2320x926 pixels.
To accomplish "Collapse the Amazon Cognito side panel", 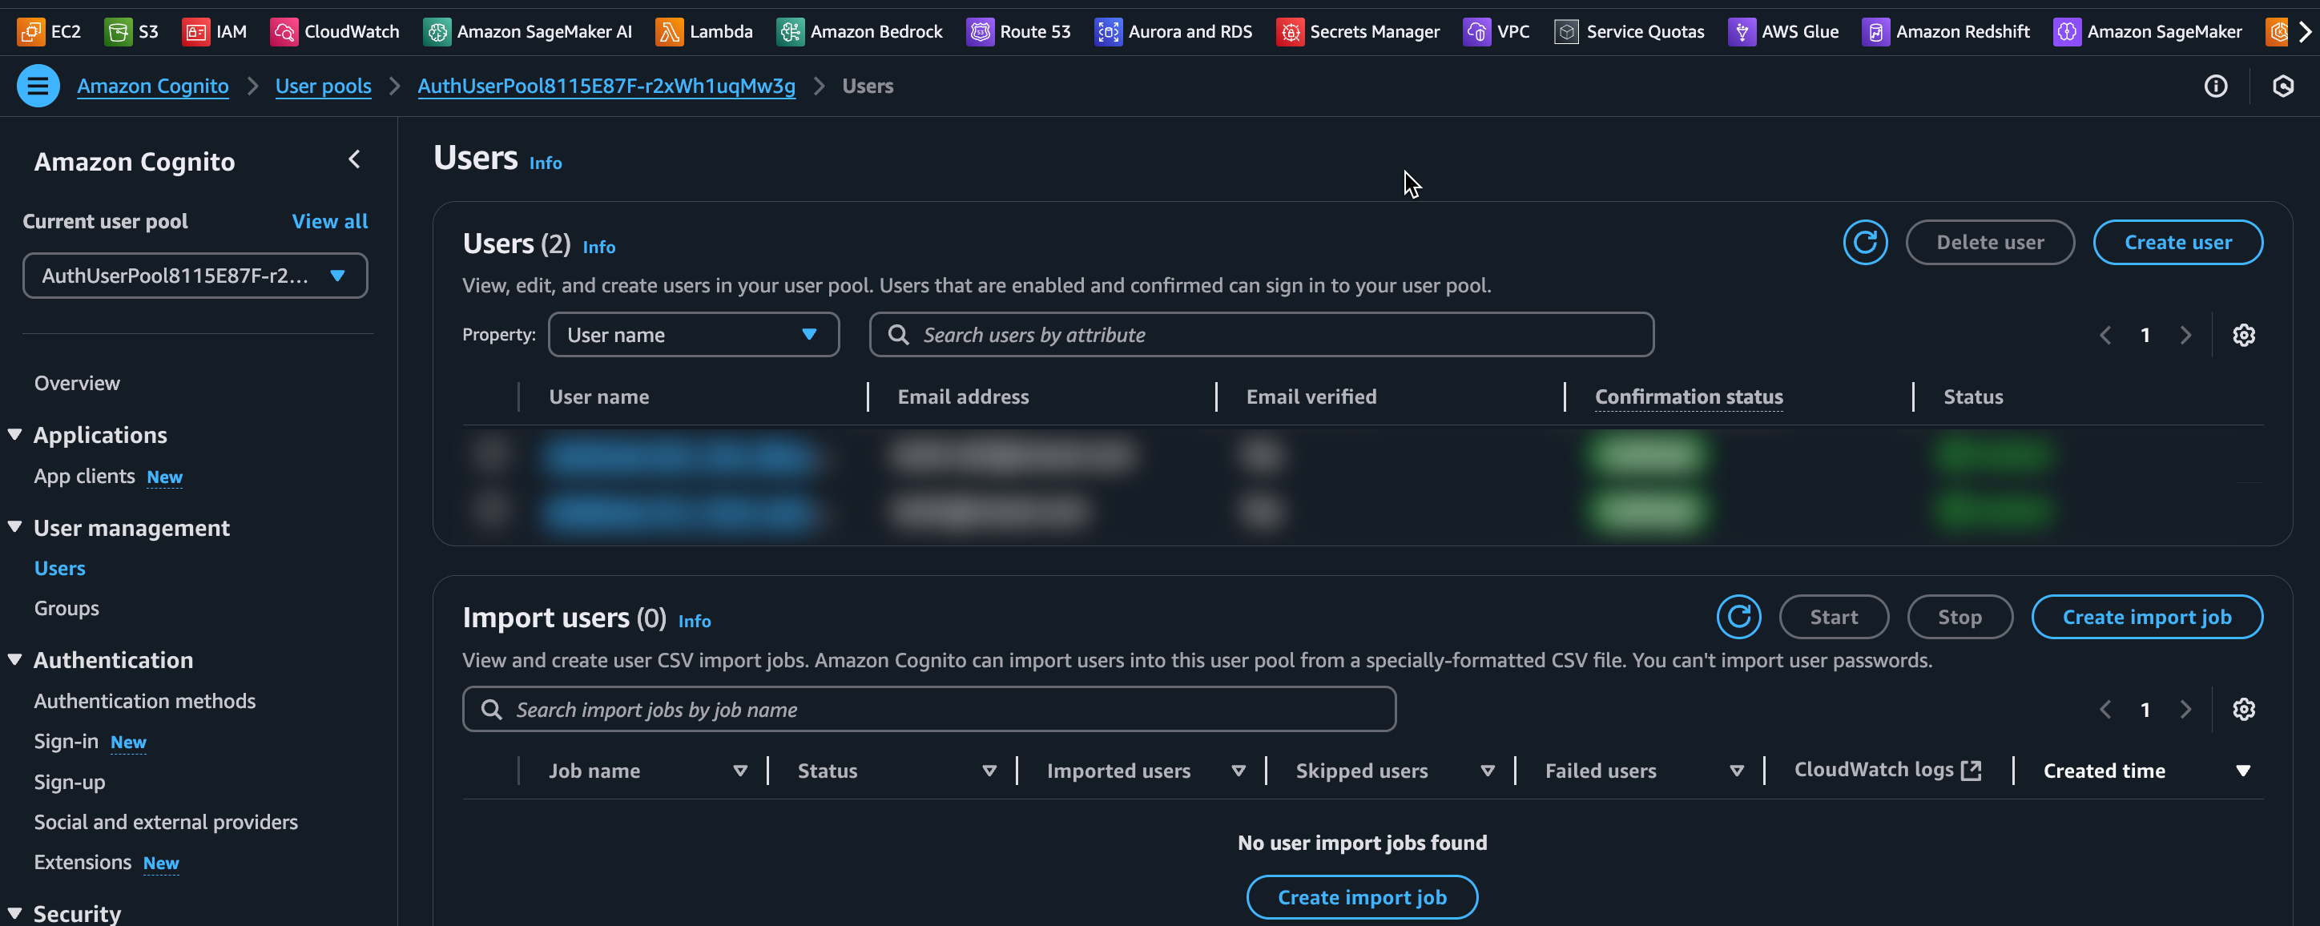I will pos(354,160).
